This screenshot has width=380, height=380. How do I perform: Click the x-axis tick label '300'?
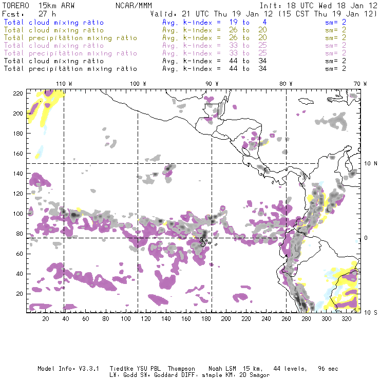point(326,319)
